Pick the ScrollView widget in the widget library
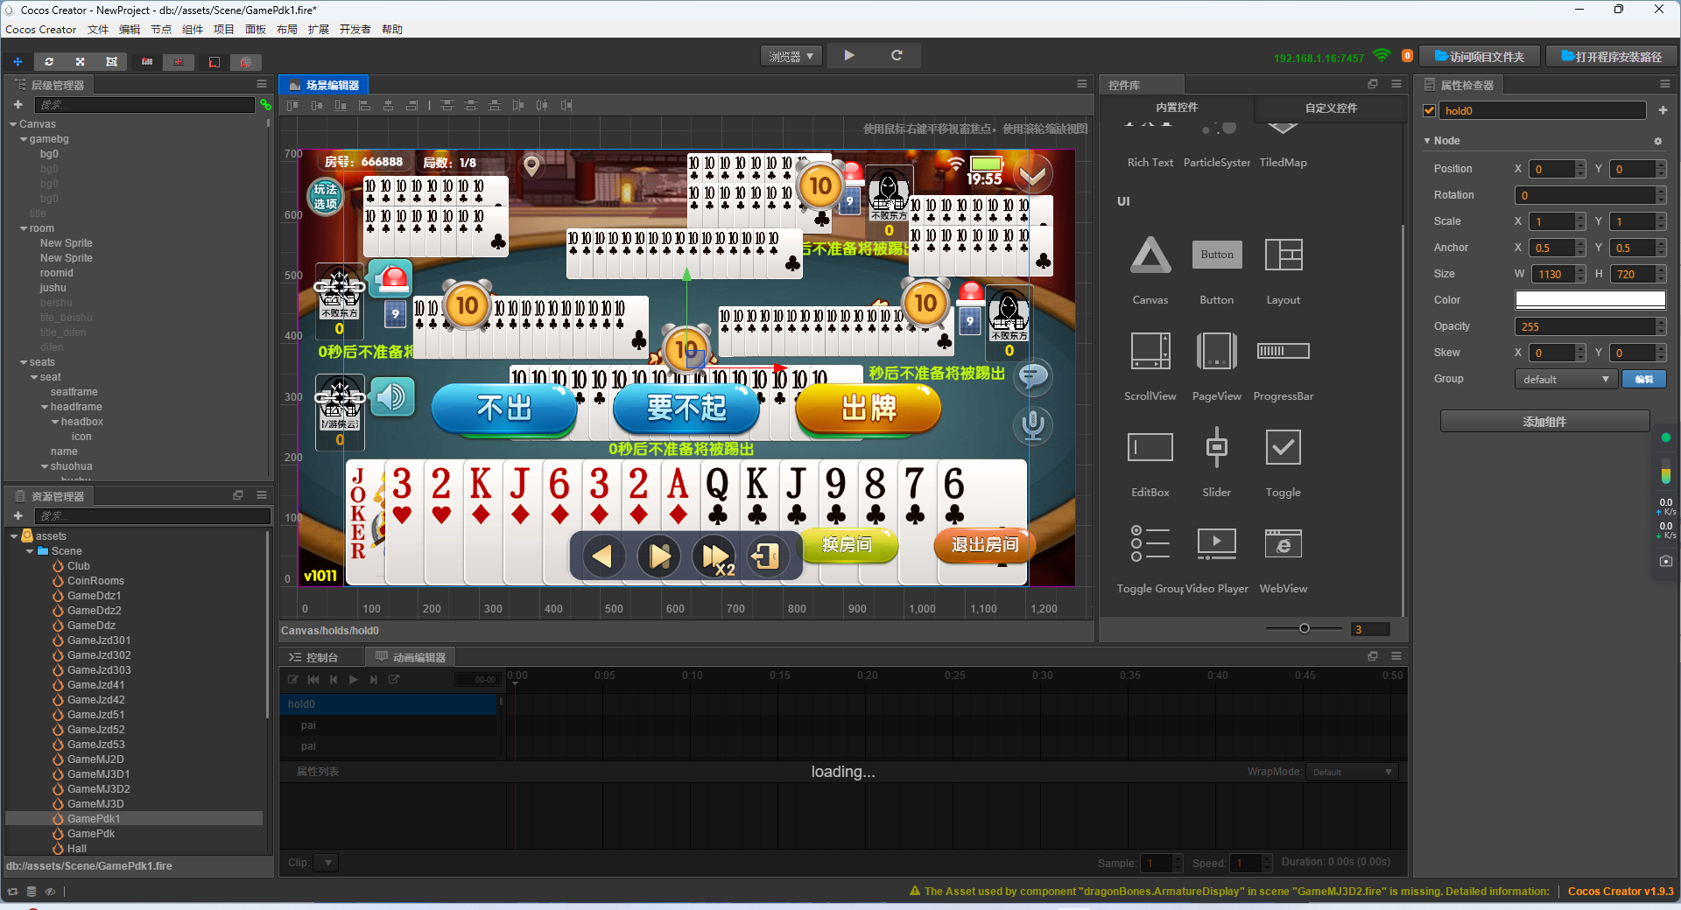 click(x=1150, y=351)
